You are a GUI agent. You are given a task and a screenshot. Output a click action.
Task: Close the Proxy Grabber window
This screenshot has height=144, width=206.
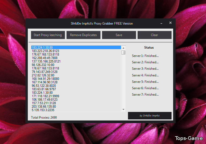click(x=170, y=23)
